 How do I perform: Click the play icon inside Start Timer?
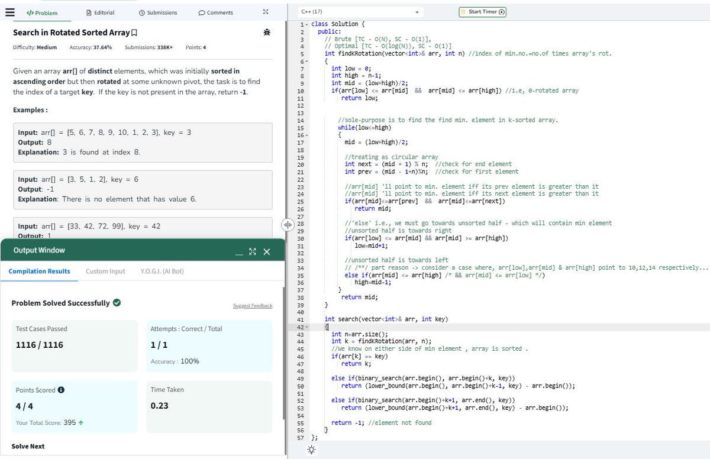pos(502,12)
